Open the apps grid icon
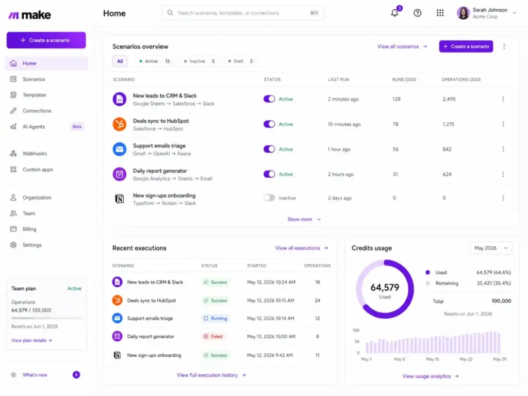 [x=440, y=13]
